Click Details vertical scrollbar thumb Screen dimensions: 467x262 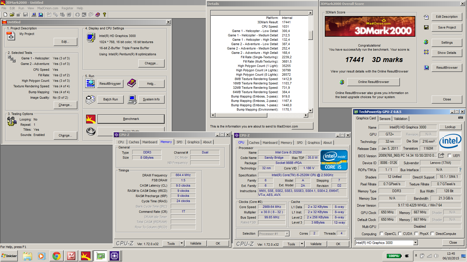pos(311,35)
